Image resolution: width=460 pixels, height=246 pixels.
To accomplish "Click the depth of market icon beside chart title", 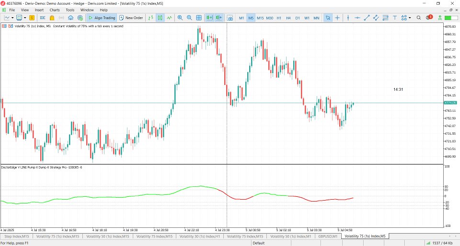I will point(11,26).
